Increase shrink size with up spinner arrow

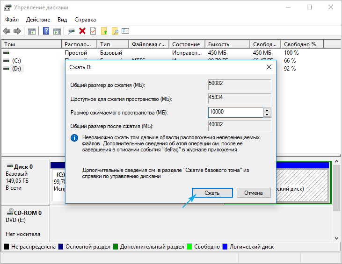point(267,110)
